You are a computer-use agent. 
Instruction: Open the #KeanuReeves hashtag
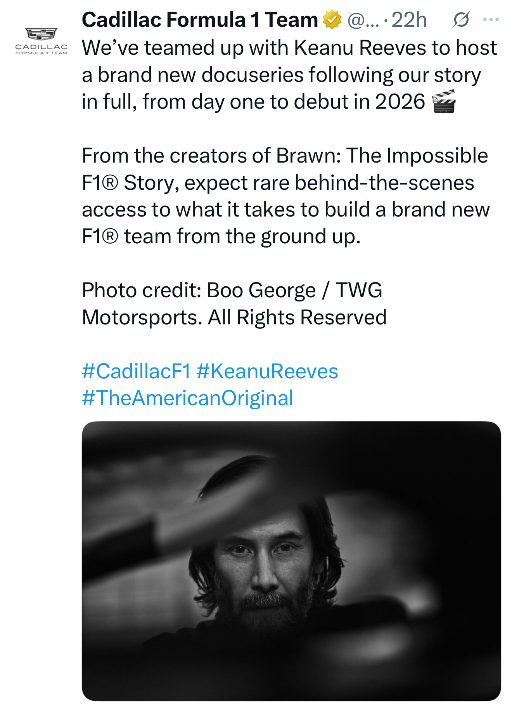pyautogui.click(x=267, y=371)
